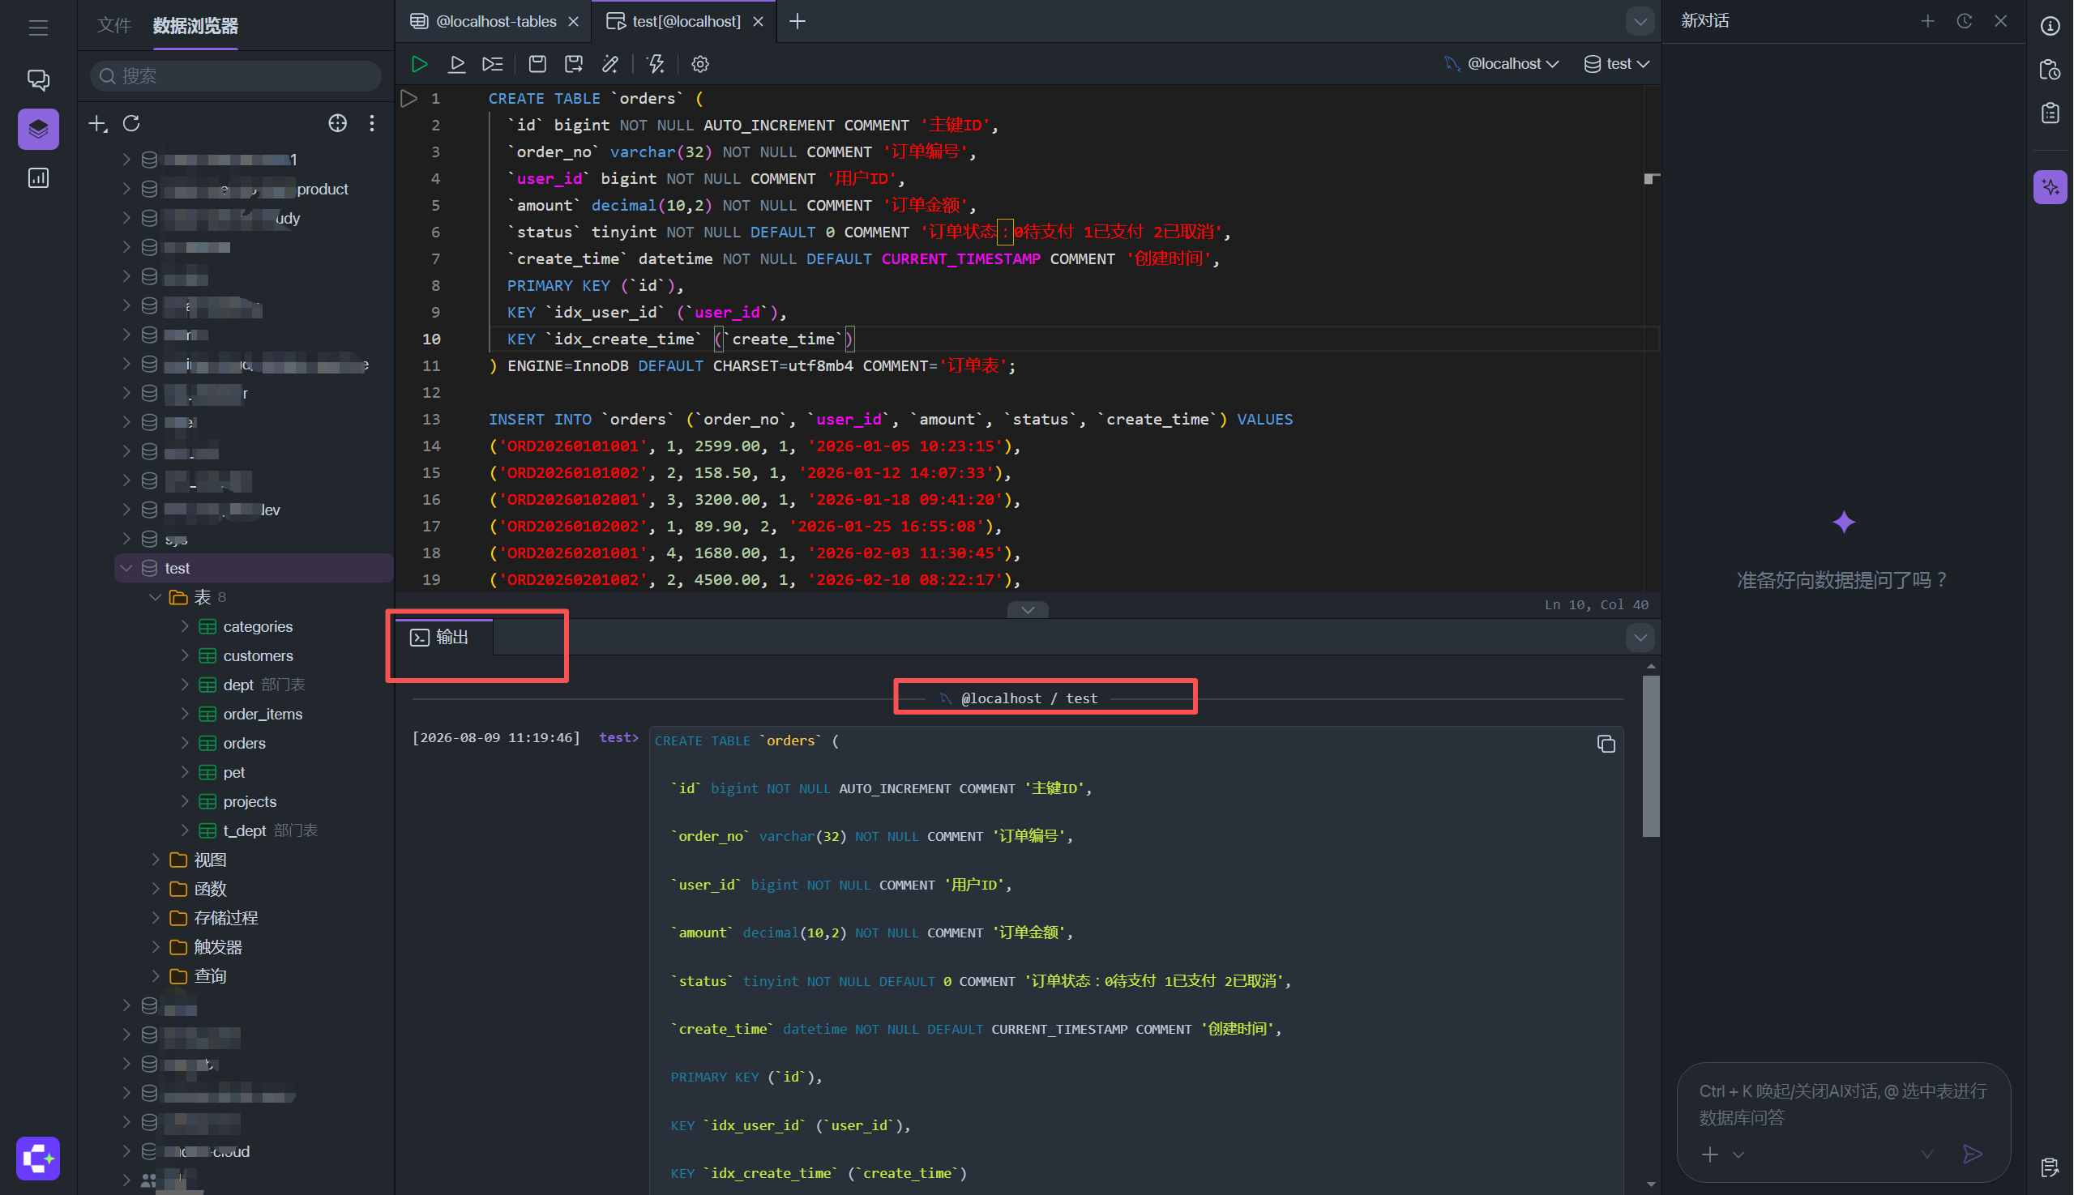Click the save-as icon in editor toolbar
2074x1195 pixels.
pyautogui.click(x=574, y=64)
